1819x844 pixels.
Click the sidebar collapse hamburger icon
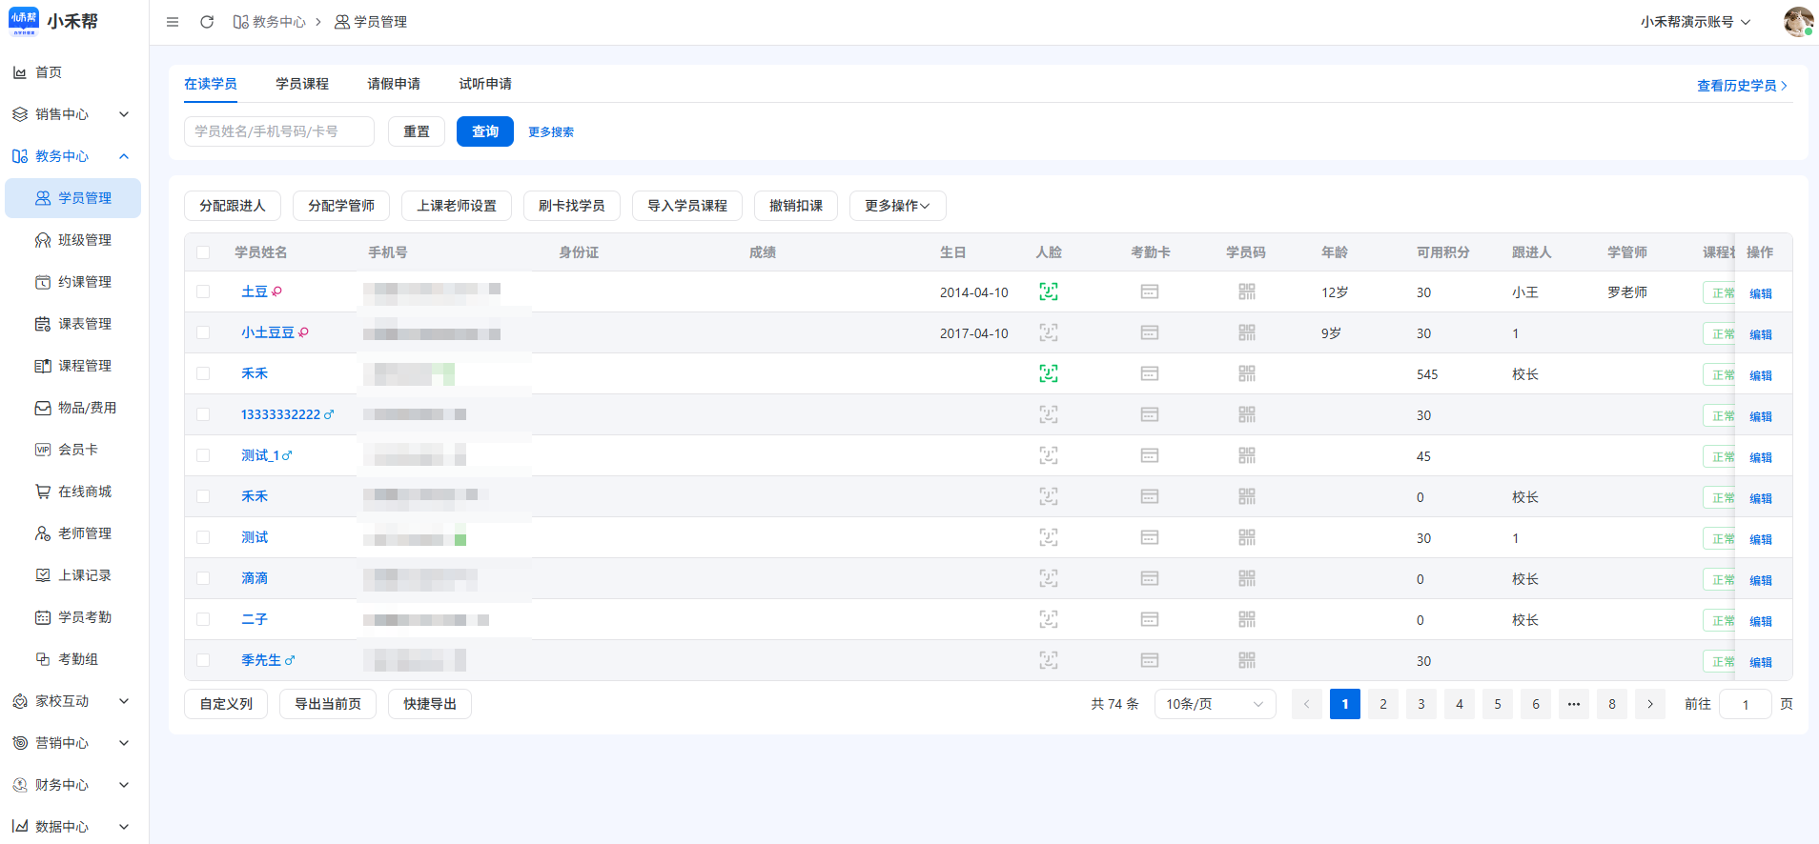point(173,22)
